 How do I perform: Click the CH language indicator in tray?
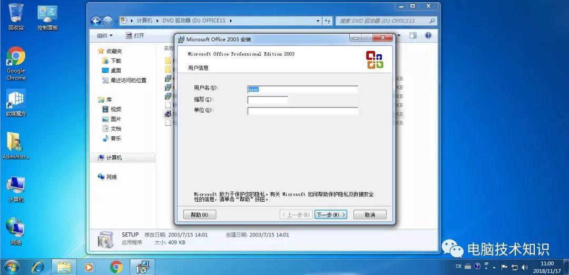(x=458, y=267)
